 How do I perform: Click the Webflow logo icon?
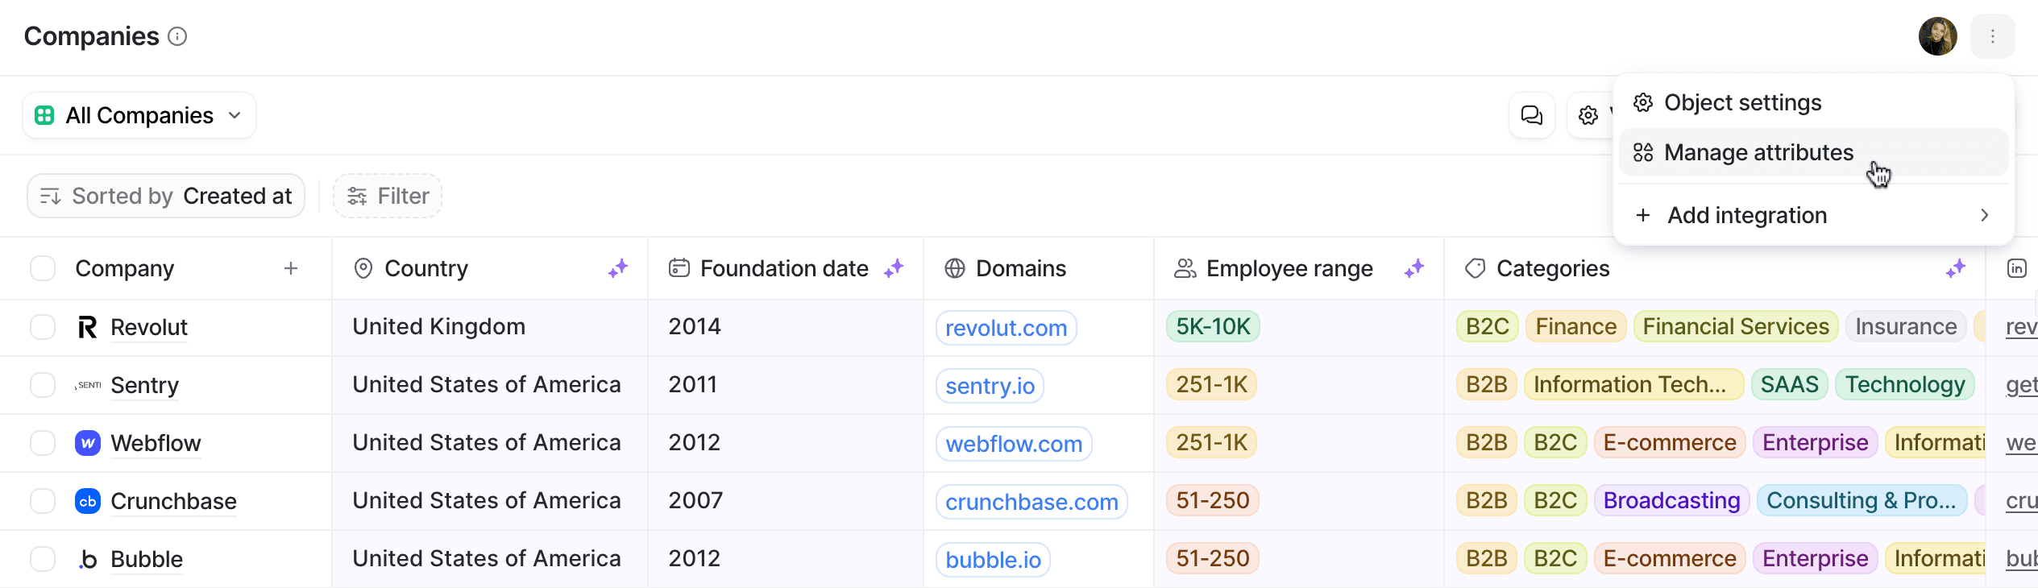pos(87,443)
